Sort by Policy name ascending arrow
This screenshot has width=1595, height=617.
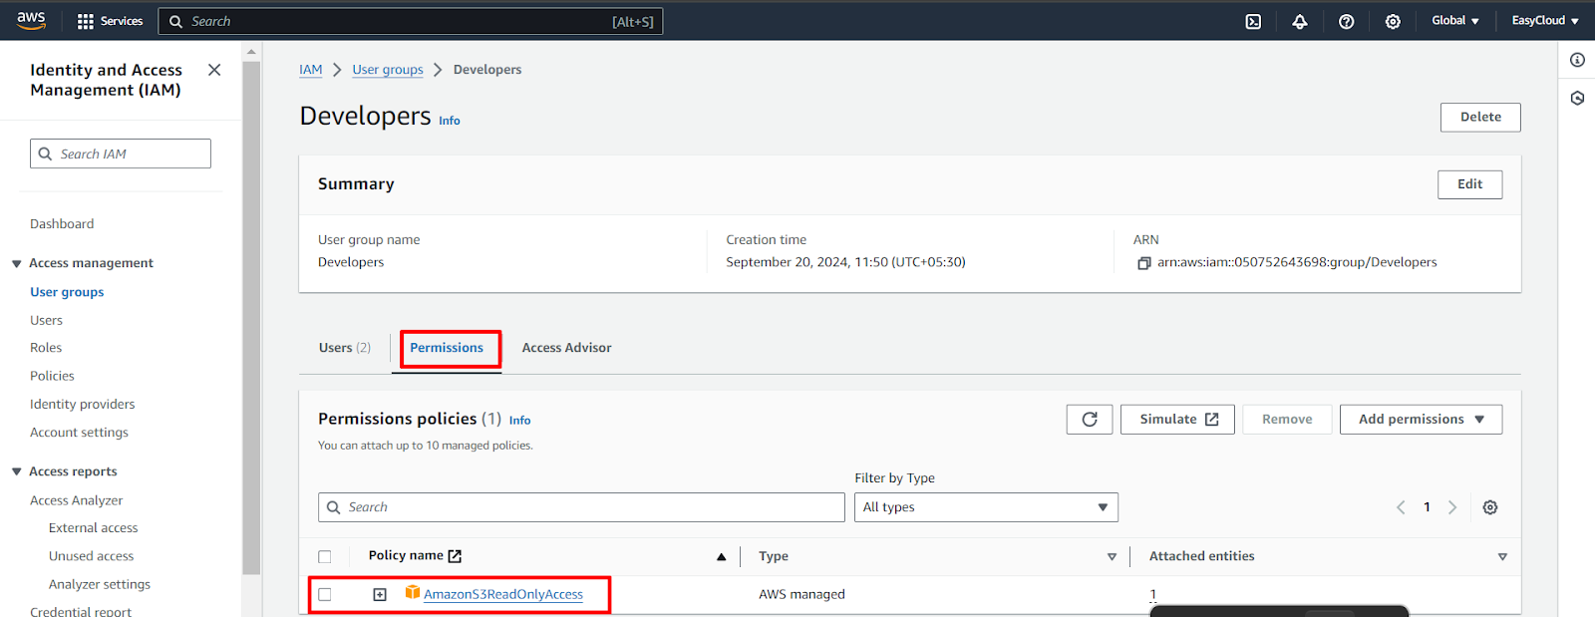(721, 557)
